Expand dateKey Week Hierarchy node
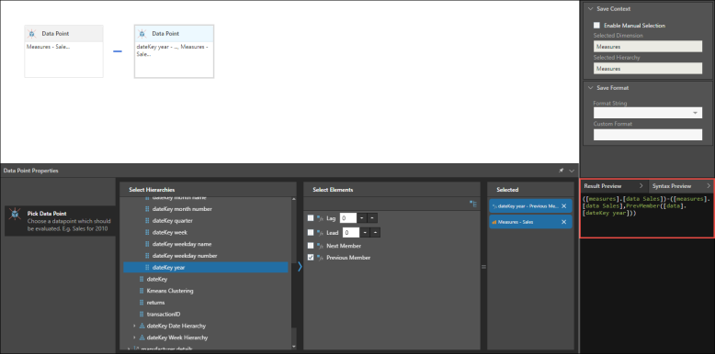Image resolution: width=715 pixels, height=354 pixels. coord(134,337)
